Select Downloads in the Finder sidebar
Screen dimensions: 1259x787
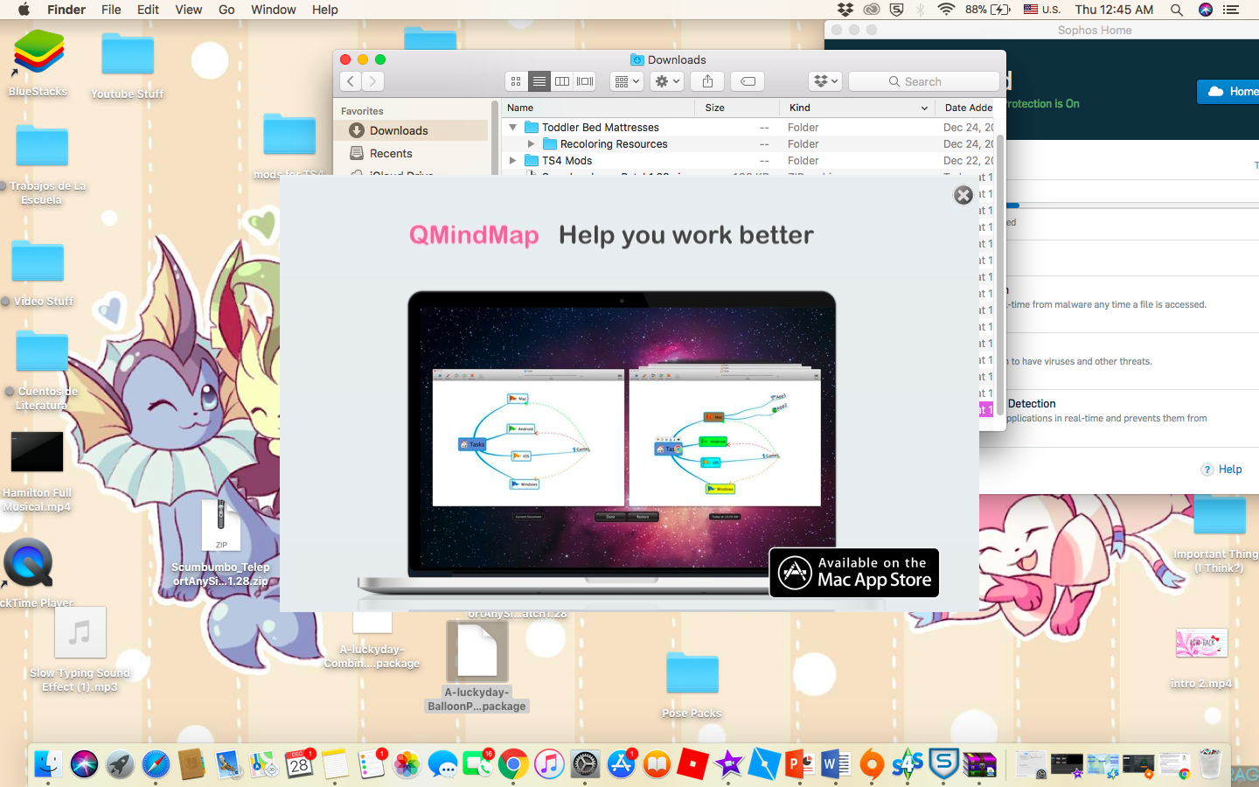[411, 130]
